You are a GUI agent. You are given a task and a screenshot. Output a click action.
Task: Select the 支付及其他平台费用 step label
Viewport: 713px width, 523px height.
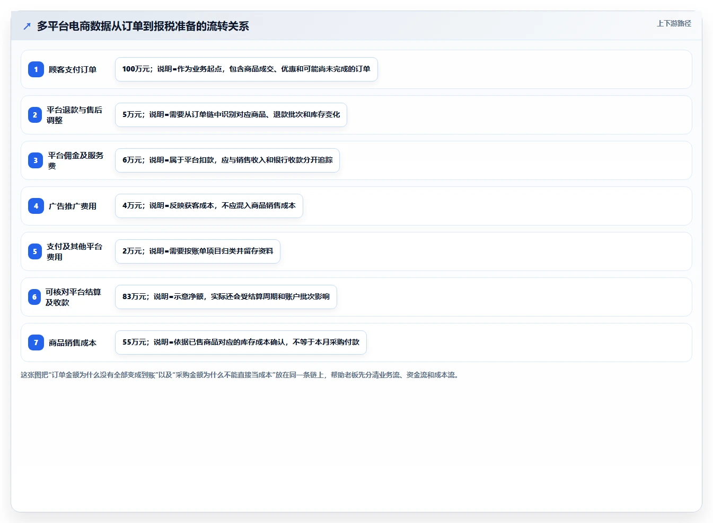pyautogui.click(x=74, y=251)
